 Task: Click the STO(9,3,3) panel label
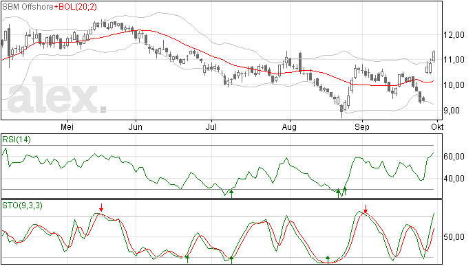[x=23, y=206]
